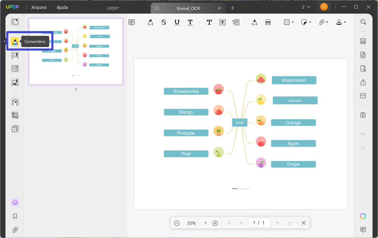The image size is (378, 238).
Task: Expand the sticker dropdown arrow
Action: 310,23
